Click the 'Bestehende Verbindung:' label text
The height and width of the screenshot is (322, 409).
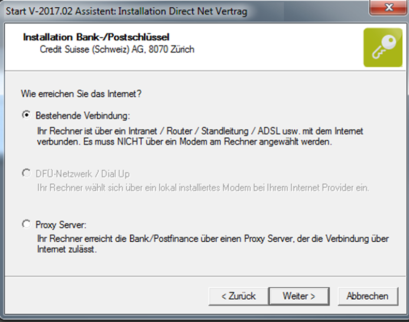(83, 115)
